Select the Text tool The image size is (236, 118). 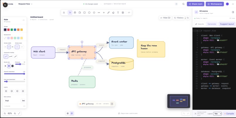118,13
